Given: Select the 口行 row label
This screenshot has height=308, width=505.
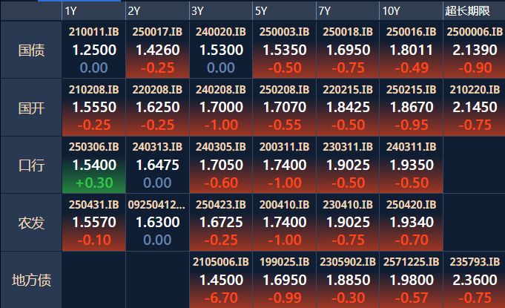Looking at the screenshot, I should click(x=31, y=165).
